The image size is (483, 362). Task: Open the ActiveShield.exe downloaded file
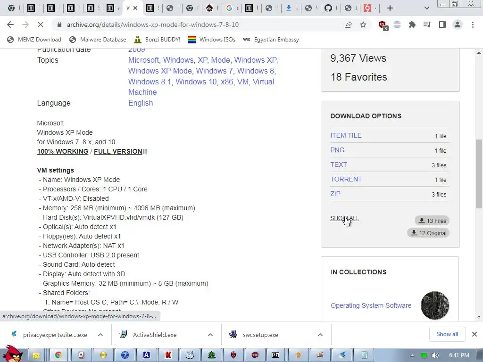coord(155,335)
